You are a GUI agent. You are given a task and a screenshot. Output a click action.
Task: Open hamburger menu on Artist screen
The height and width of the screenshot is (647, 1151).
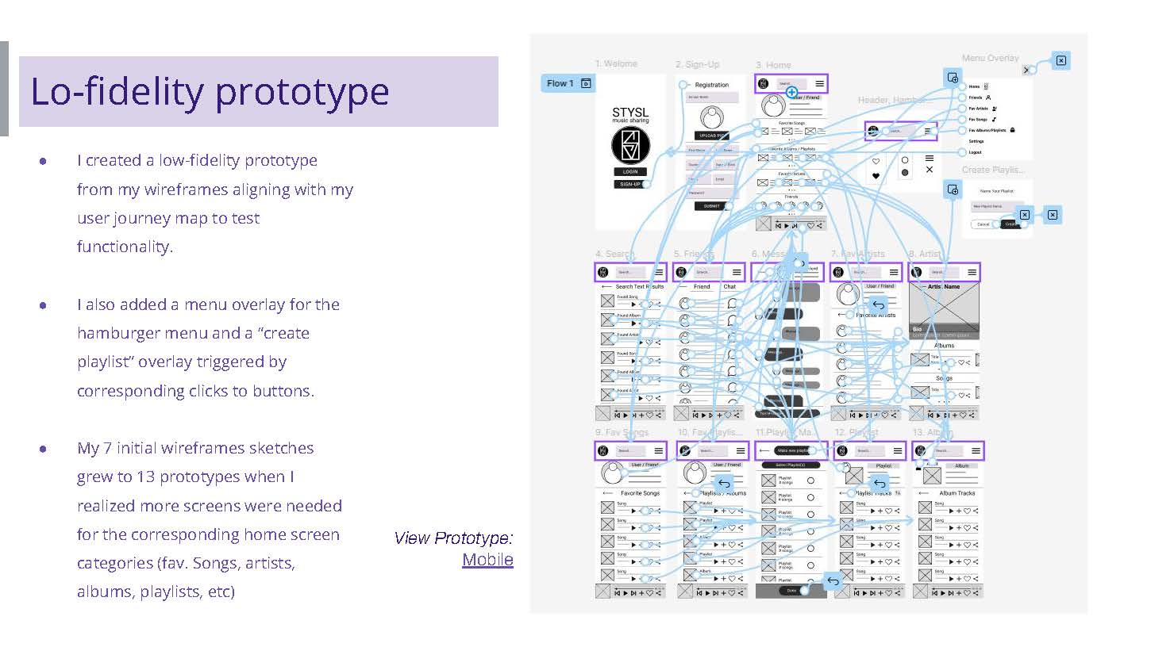(972, 272)
